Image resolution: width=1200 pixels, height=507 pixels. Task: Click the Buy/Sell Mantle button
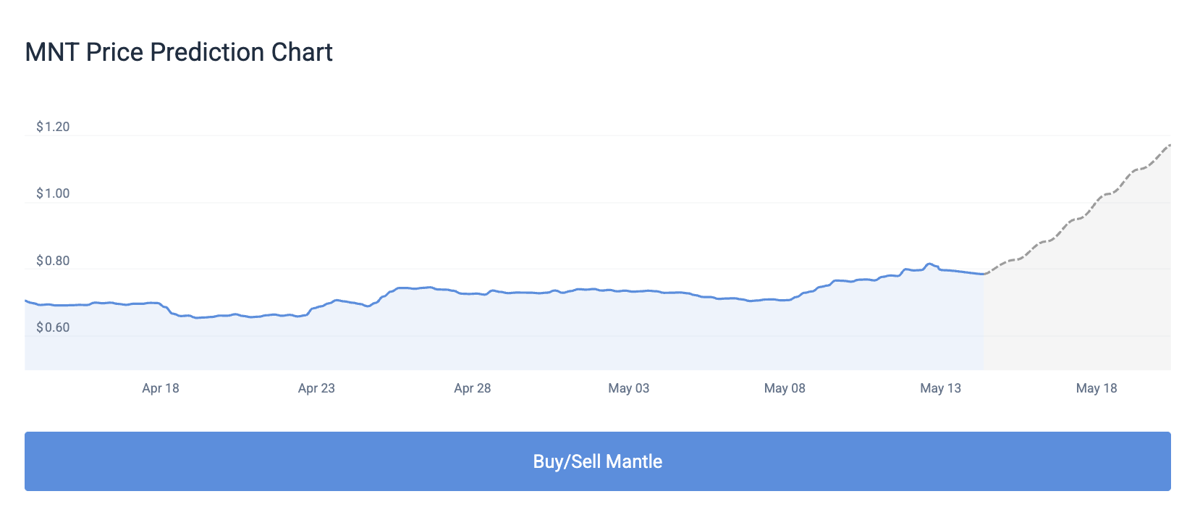(599, 461)
